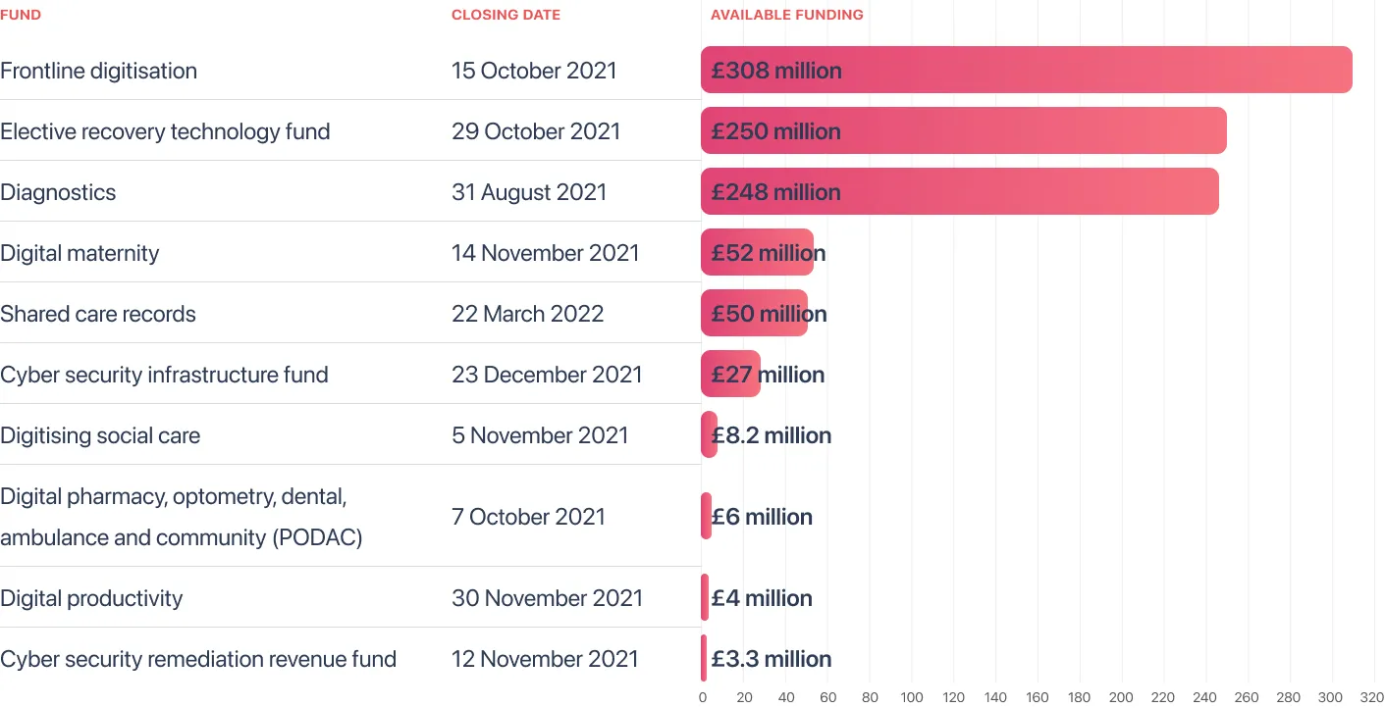Click the CLOSING DATE column header
The height and width of the screenshot is (708, 1385).
506,15
